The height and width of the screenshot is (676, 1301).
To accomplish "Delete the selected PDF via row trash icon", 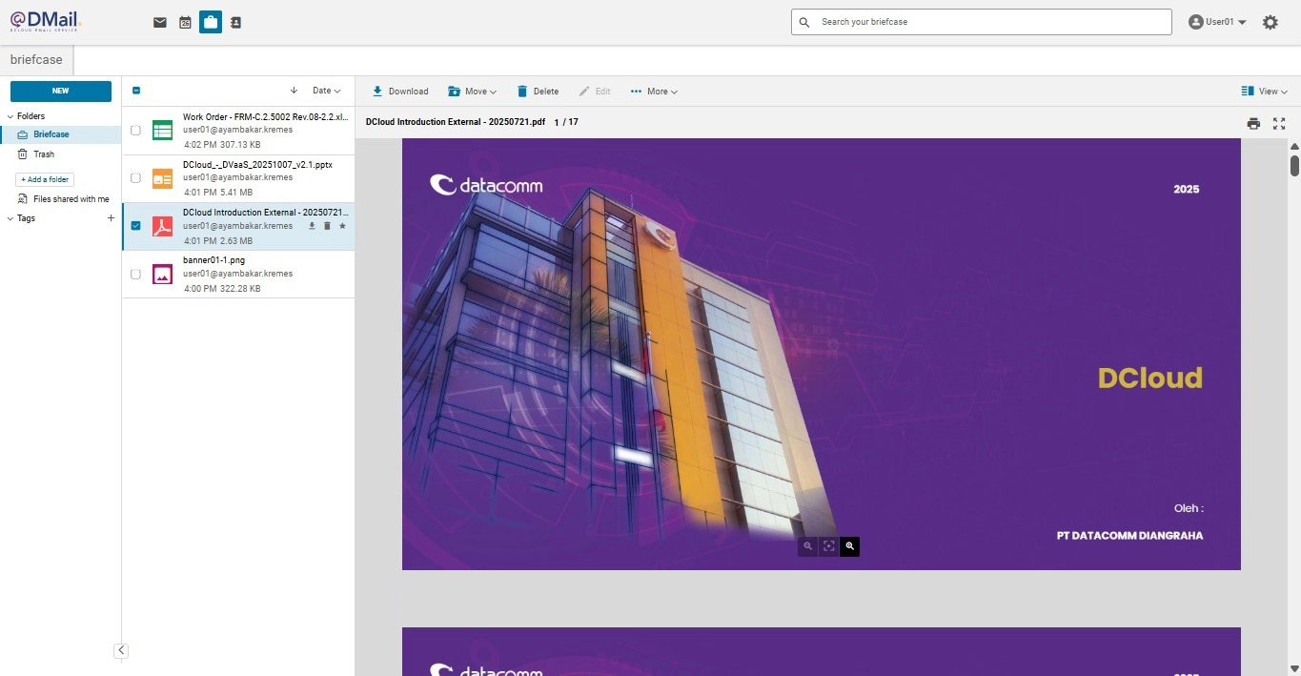I will tap(327, 226).
